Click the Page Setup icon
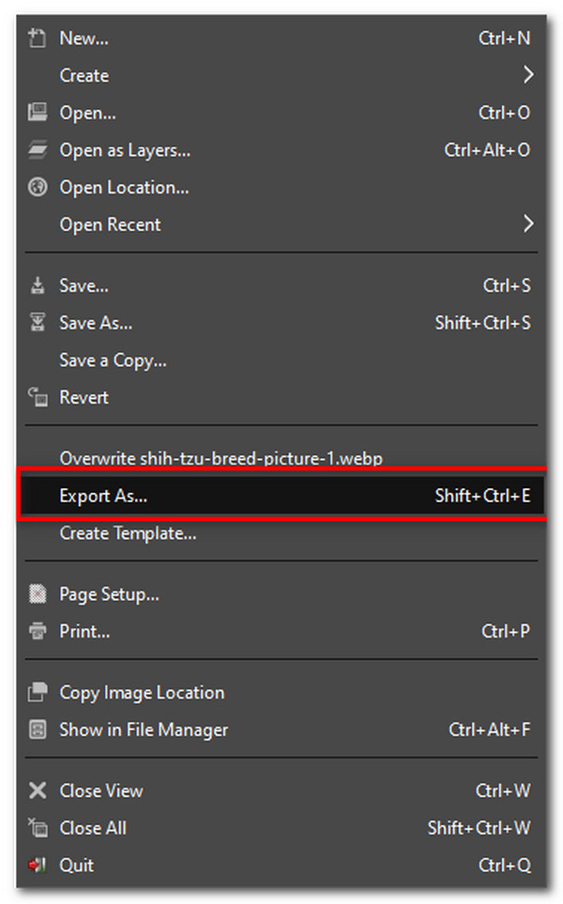 point(38,594)
